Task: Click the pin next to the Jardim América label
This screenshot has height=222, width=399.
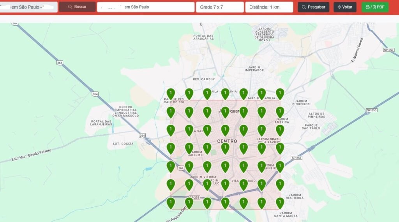Action: [x=280, y=112]
